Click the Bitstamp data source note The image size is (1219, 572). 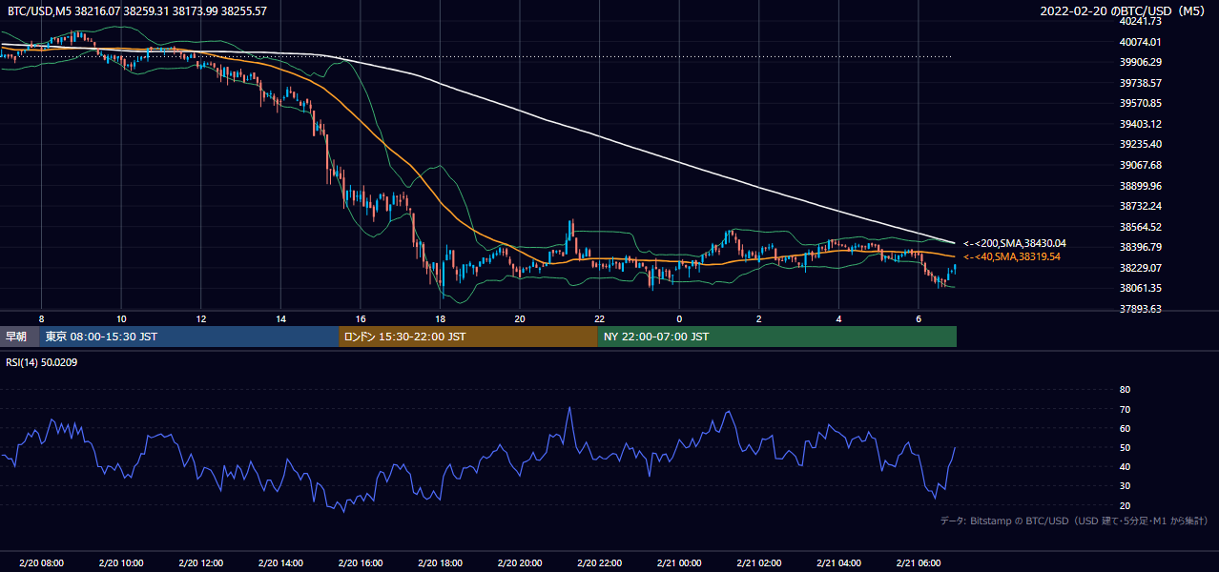[x=1074, y=521]
